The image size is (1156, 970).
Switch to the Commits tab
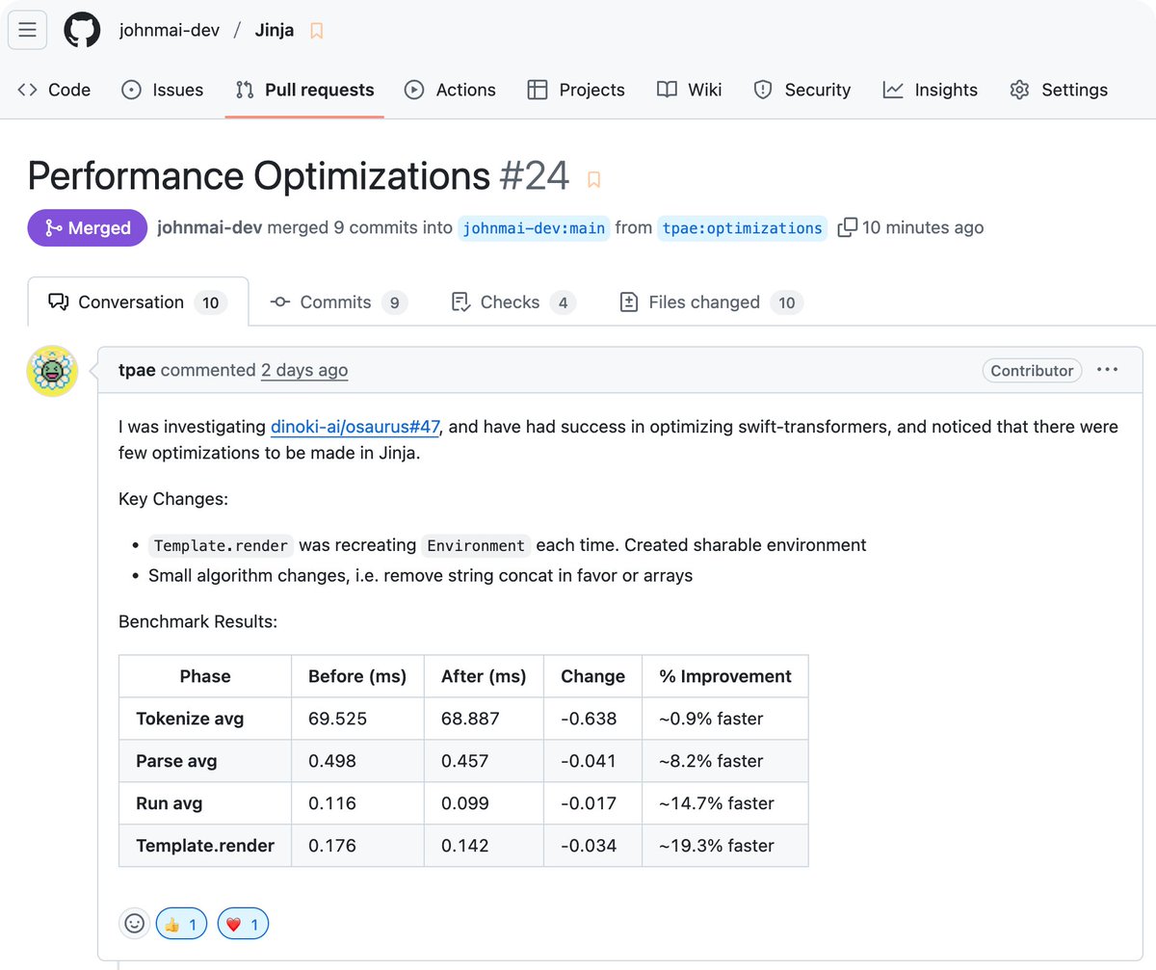point(338,302)
